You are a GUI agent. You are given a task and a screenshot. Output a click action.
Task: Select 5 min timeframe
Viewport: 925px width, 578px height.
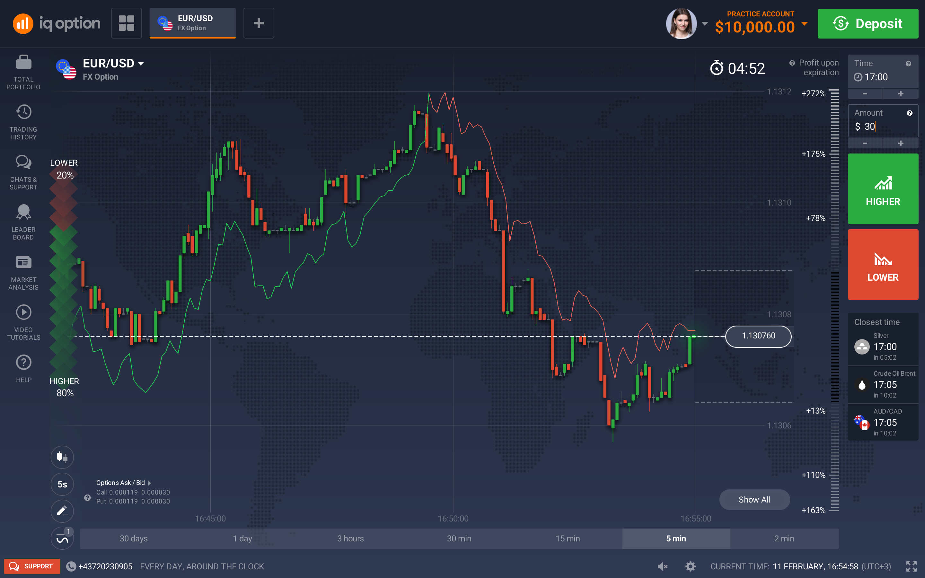tap(676, 539)
